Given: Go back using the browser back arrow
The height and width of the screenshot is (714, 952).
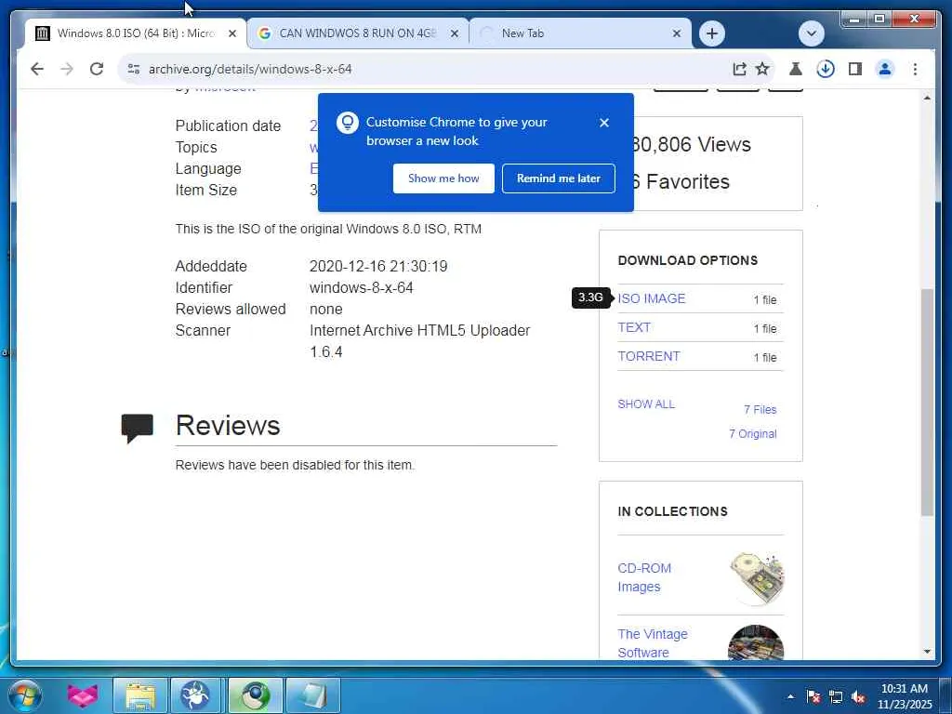Looking at the screenshot, I should coord(37,69).
